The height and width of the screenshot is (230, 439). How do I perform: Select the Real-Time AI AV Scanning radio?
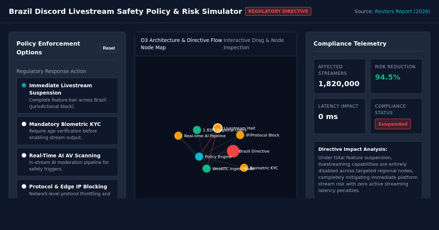(x=24, y=155)
